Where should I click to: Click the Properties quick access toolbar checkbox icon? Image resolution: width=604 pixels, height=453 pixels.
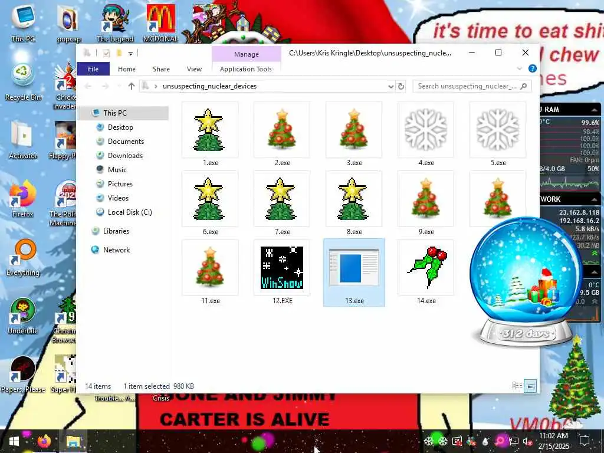pos(106,53)
